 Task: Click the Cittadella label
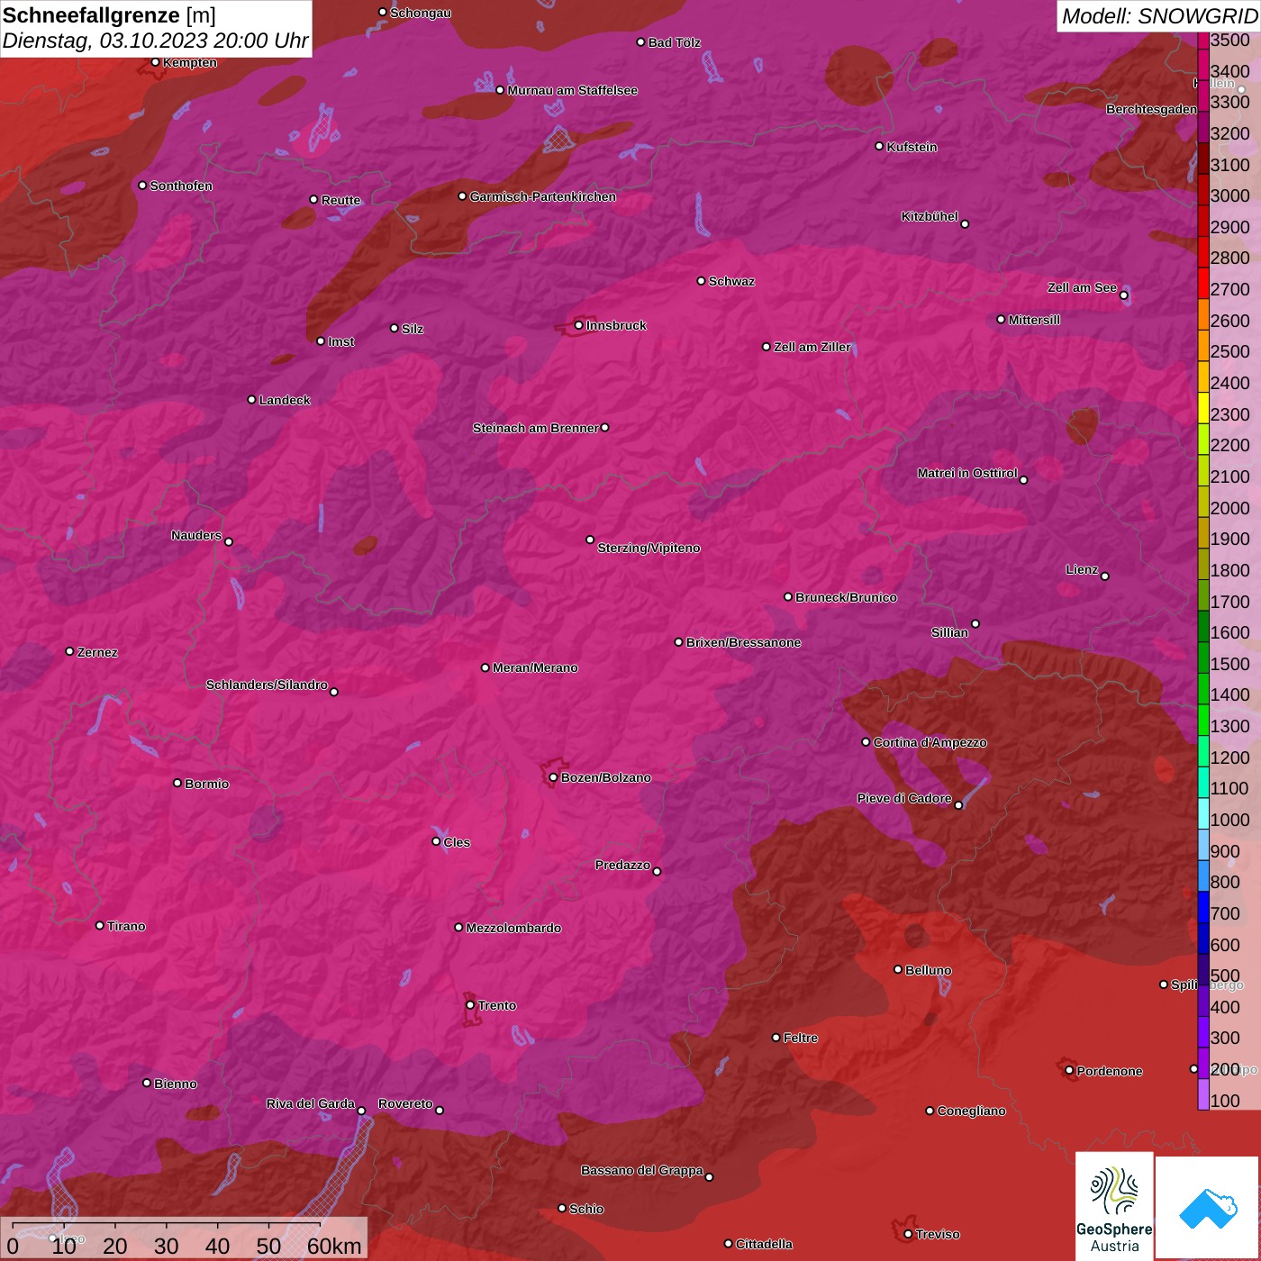tap(764, 1244)
